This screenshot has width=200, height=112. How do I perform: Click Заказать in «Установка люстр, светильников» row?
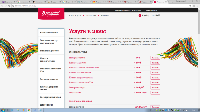point(155,68)
